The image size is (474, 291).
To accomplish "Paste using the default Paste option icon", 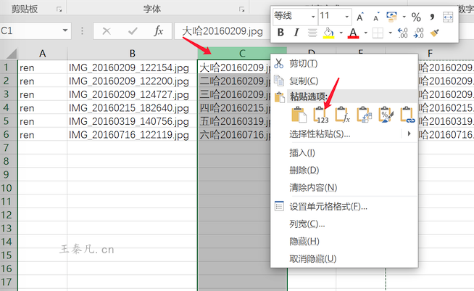I will [299, 115].
